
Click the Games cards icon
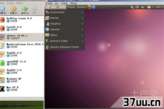click(x=47, y=18)
